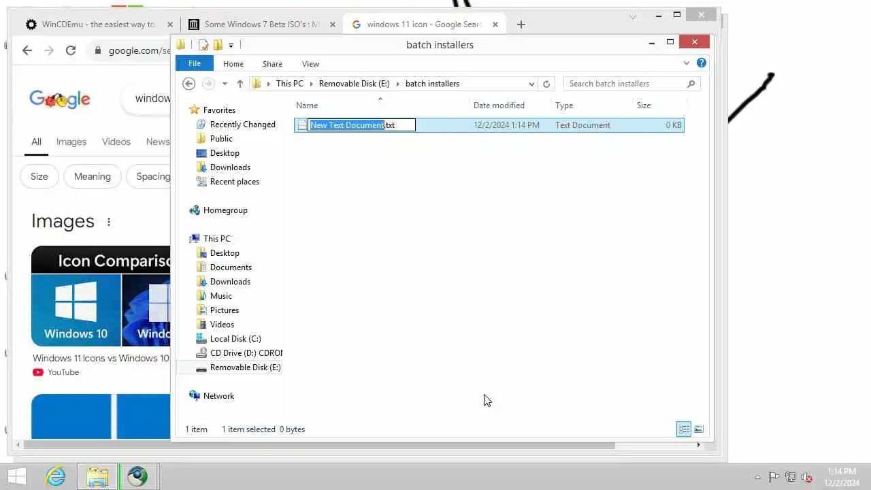Click the search magnifier icon in Explorer

691,84
